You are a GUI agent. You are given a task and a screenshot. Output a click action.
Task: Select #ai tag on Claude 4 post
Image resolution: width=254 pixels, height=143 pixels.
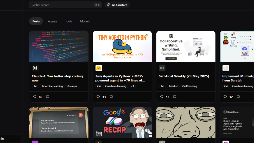35,86
